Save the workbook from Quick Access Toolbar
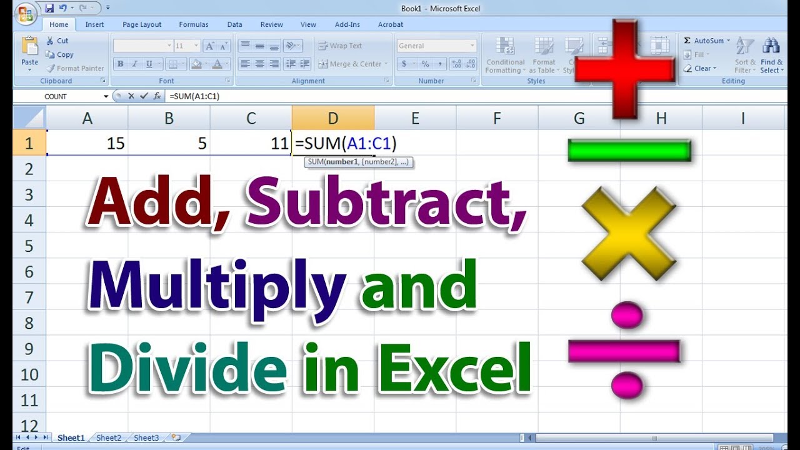This screenshot has height=450, width=800. tap(50, 8)
